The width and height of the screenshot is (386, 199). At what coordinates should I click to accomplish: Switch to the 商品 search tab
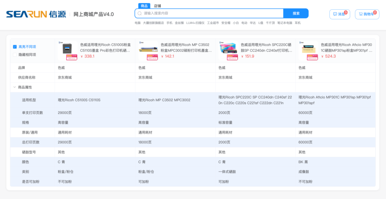click(144, 6)
